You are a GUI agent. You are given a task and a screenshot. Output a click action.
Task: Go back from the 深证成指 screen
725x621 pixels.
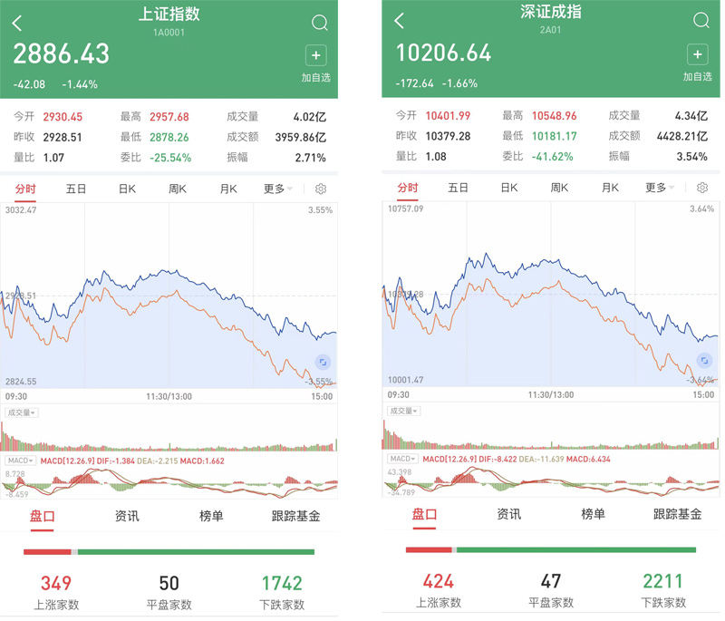tap(400, 20)
